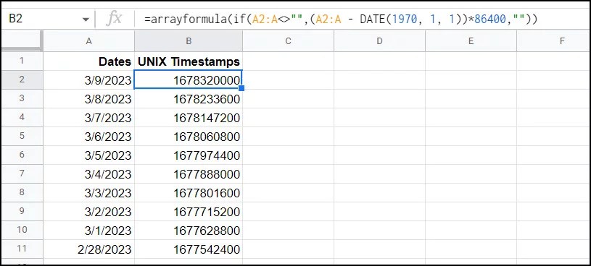Click the Dates header cell
The width and height of the screenshot is (591, 266).
[89, 61]
